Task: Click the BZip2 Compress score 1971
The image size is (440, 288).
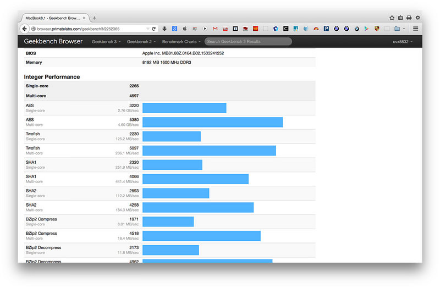Action: tap(134, 219)
